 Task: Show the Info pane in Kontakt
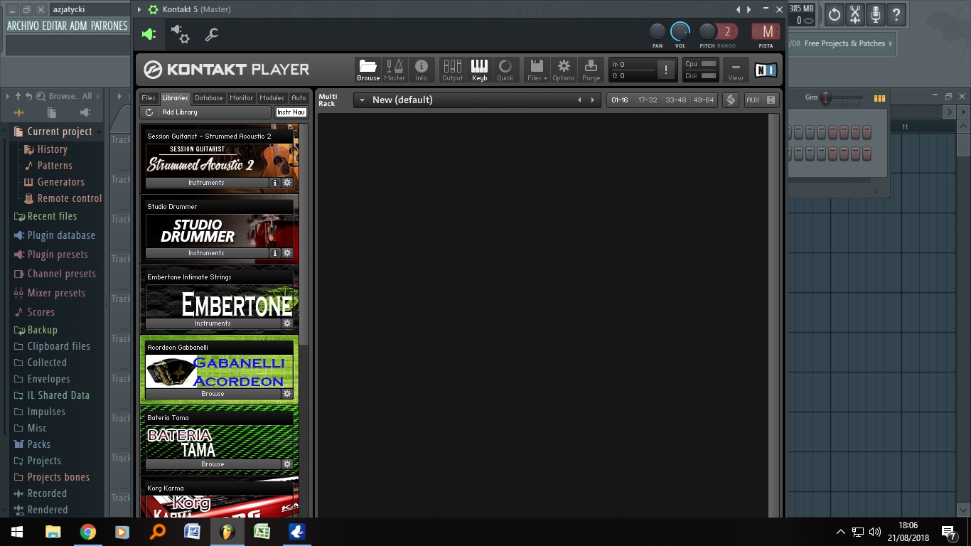pyautogui.click(x=422, y=70)
